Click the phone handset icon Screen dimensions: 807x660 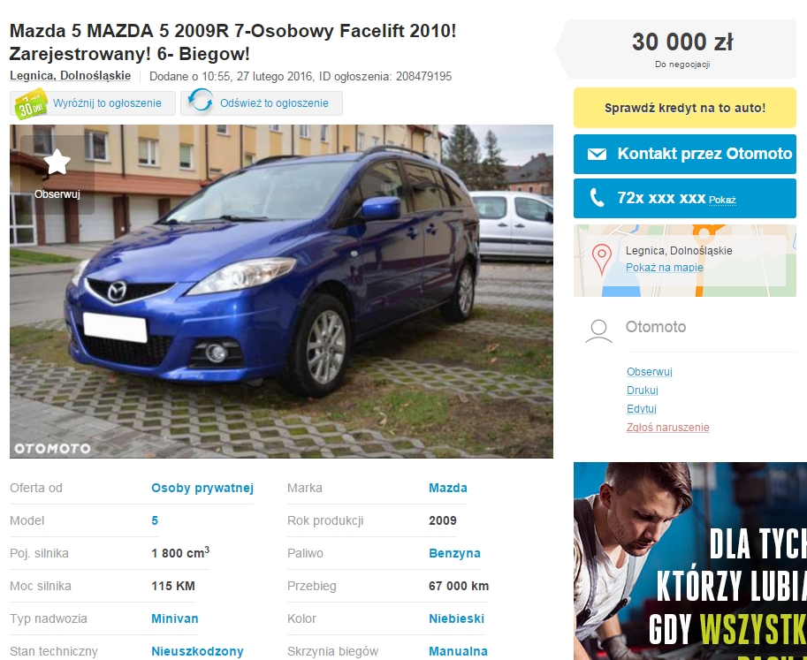[x=597, y=198]
